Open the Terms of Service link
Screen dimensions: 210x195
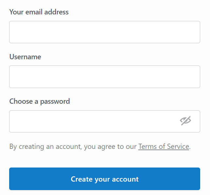pos(164,147)
